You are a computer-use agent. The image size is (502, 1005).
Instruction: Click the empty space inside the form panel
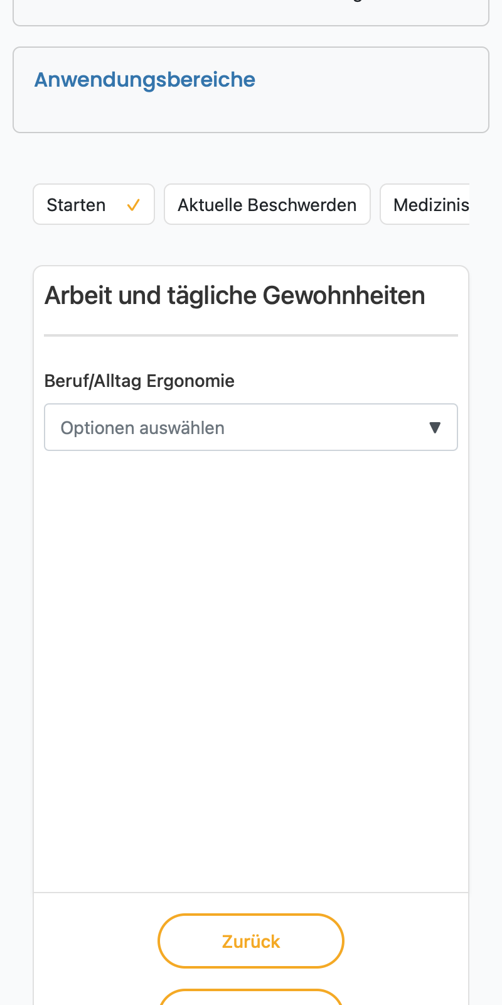251,671
